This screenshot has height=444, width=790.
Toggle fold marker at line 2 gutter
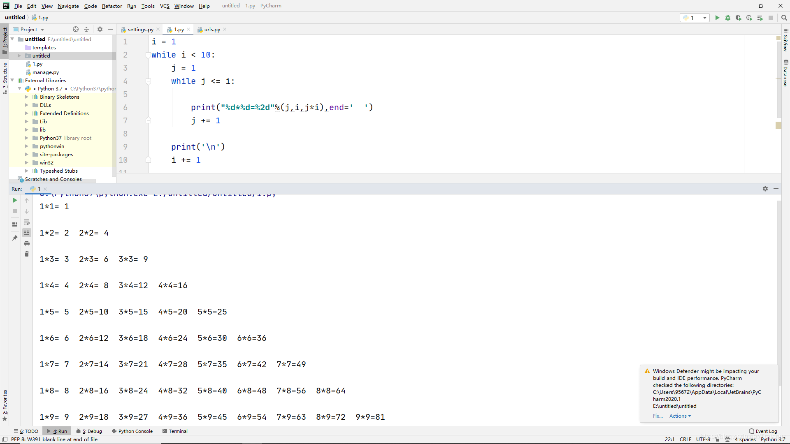(x=148, y=55)
